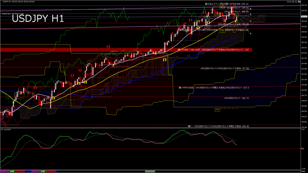Select the 159.10 stop-loss level label
This screenshot has width=308, height=173.
click(x=227, y=4)
